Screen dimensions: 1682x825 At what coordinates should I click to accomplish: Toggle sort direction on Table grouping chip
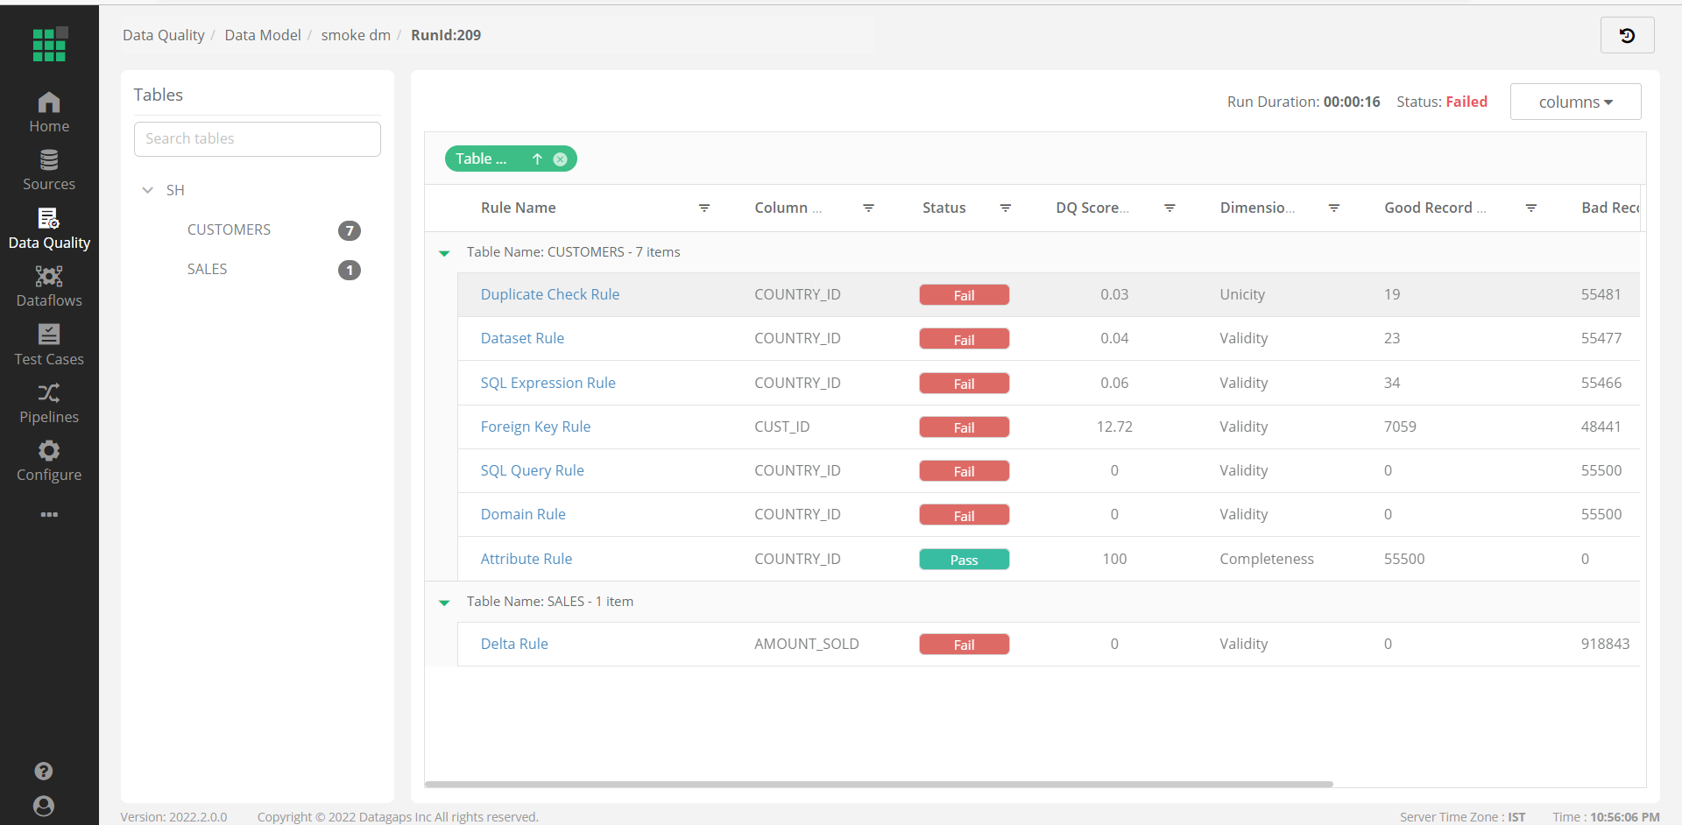coord(538,159)
